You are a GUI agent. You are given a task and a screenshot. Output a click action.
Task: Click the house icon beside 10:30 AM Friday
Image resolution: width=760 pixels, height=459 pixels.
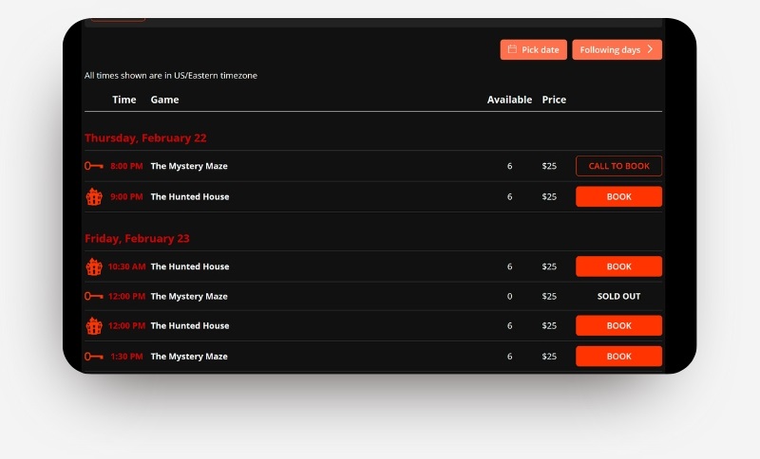coord(93,266)
